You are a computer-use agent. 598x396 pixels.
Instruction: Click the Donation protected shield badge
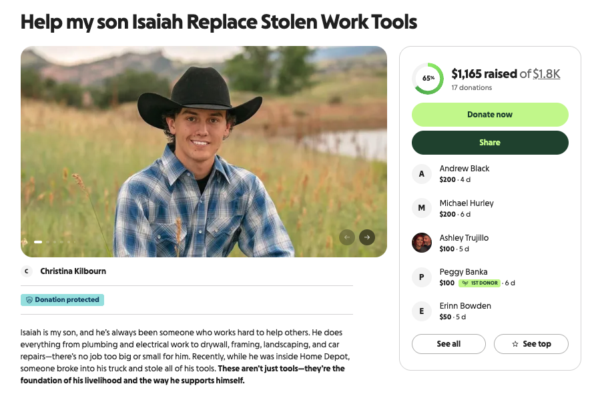coord(63,300)
